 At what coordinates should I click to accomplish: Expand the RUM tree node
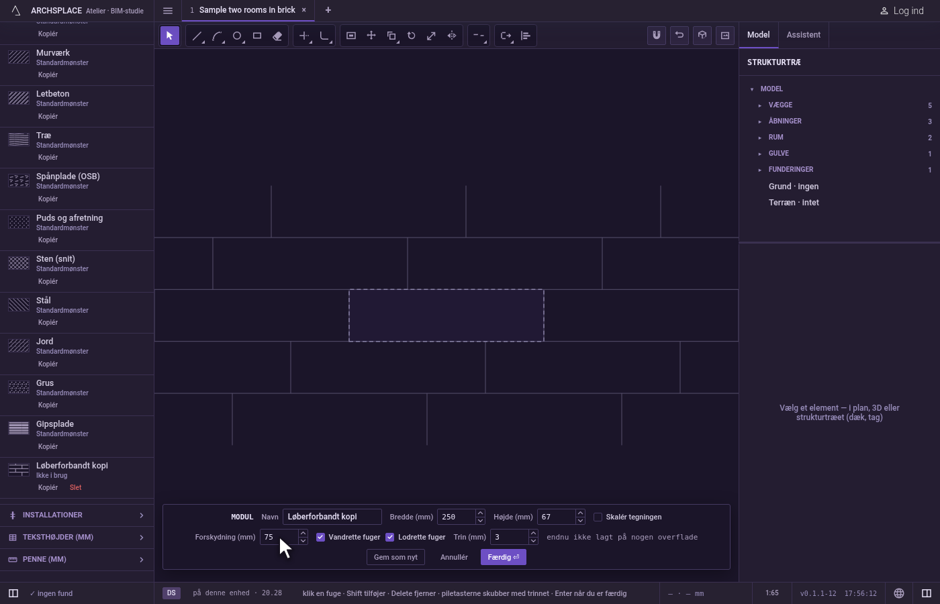click(x=760, y=138)
